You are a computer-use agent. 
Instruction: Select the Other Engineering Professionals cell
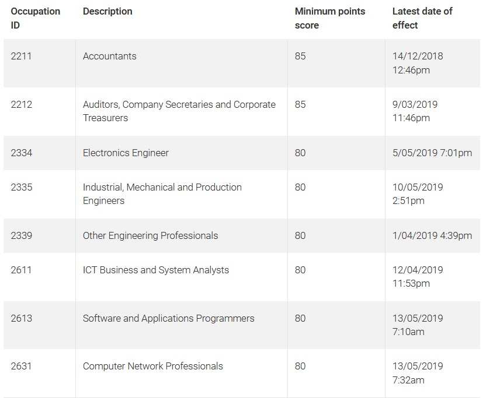point(150,235)
